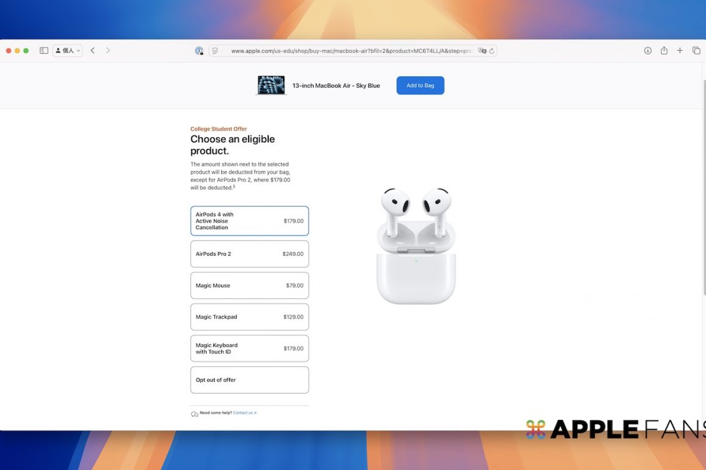
Task: Open the 個人 profile dropdown
Action: click(x=67, y=51)
